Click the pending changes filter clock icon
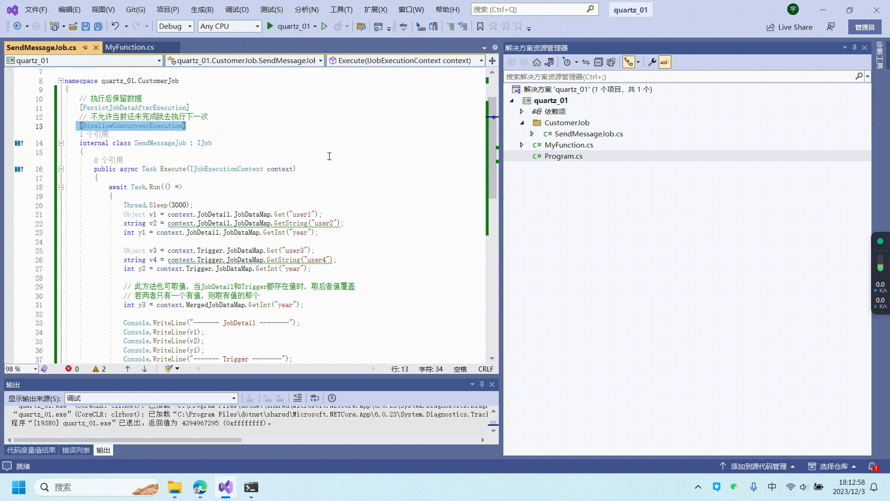The height and width of the screenshot is (501, 890). pos(566,62)
